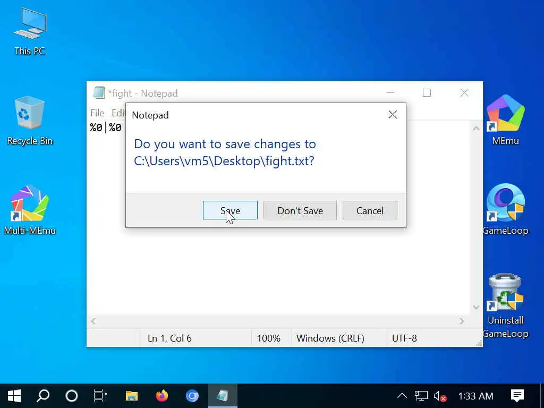Minimize the fight Notepad window
This screenshot has width=544, height=408.
click(x=390, y=92)
